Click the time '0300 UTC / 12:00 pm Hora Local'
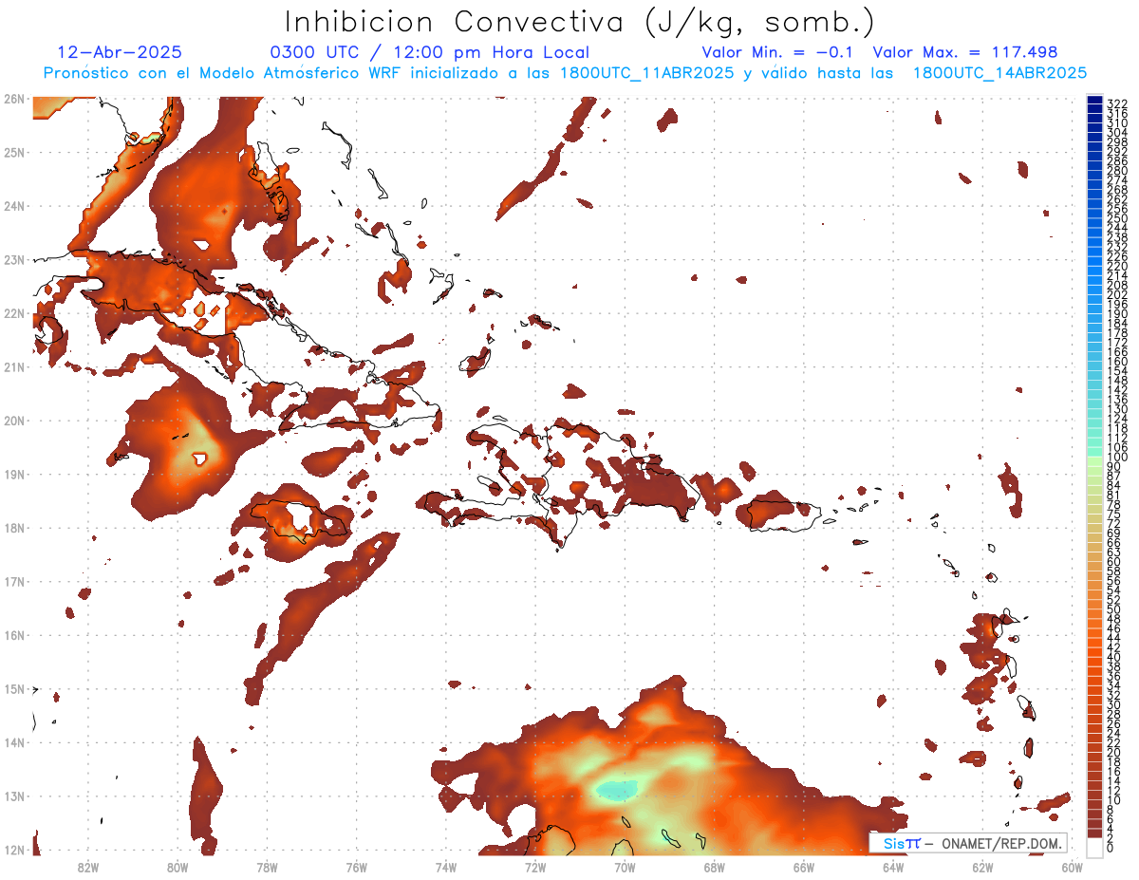This screenshot has width=1139, height=880. [430, 53]
